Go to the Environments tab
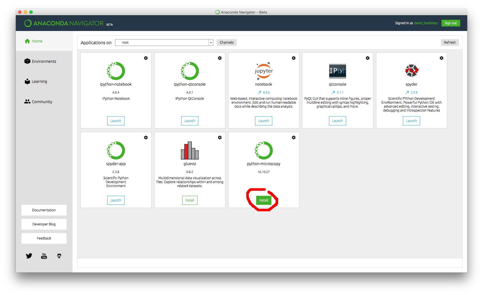The height and width of the screenshot is (295, 483). click(44, 61)
